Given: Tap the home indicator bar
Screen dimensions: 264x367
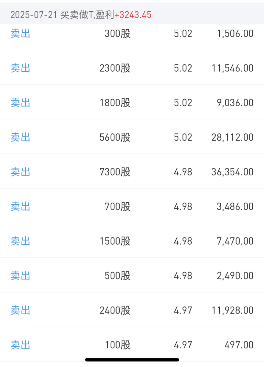Looking at the screenshot, I should point(132,360).
